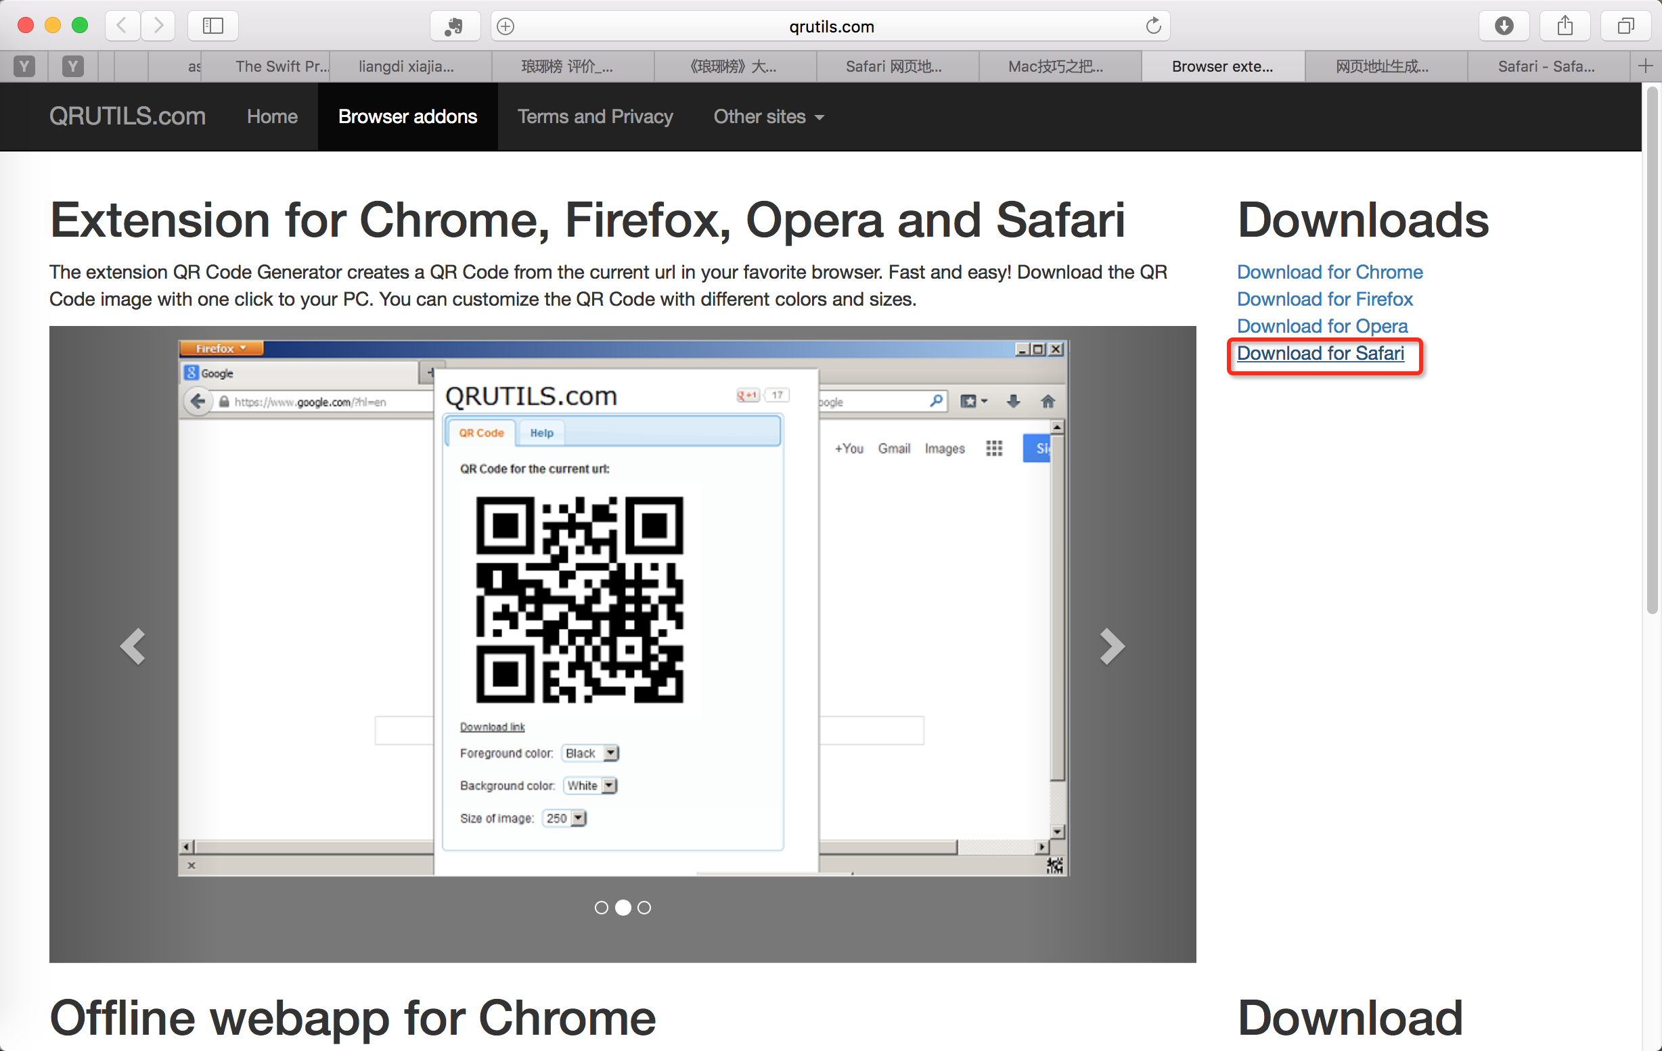The image size is (1662, 1051).
Task: Select the first carousel indicator dot
Action: tap(601, 908)
